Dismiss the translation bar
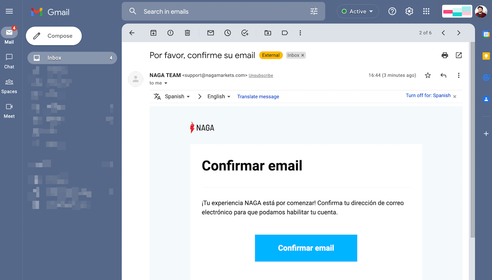 (x=455, y=96)
